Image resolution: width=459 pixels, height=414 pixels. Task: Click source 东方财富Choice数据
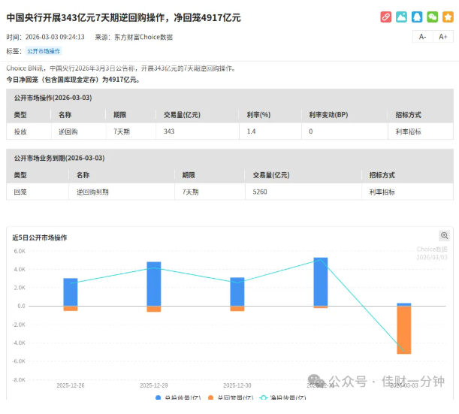143,37
